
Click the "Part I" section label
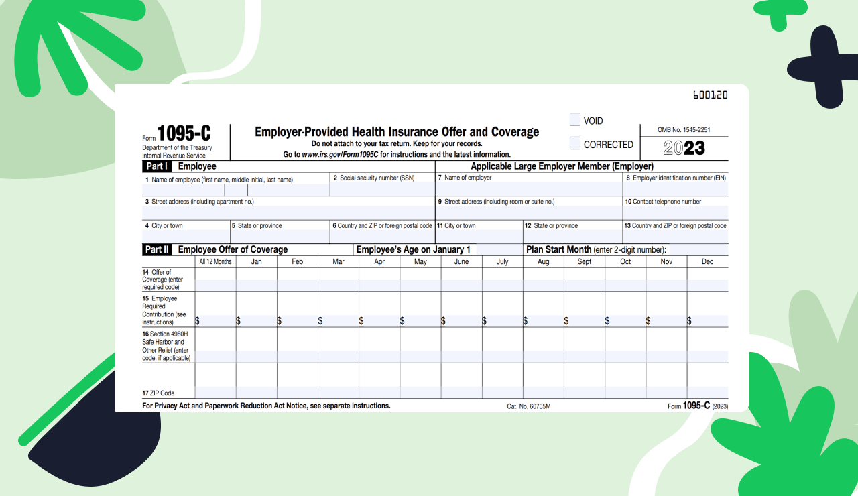(157, 166)
